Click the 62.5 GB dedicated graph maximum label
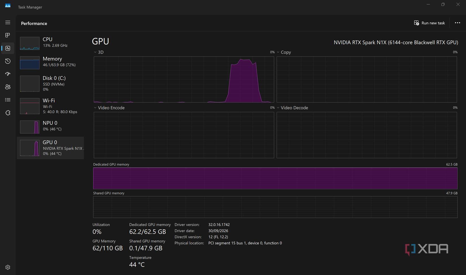The image size is (466, 275). (452, 165)
